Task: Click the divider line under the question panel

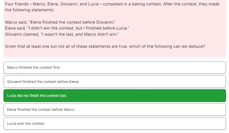Action: pyautogui.click(x=115, y=59)
